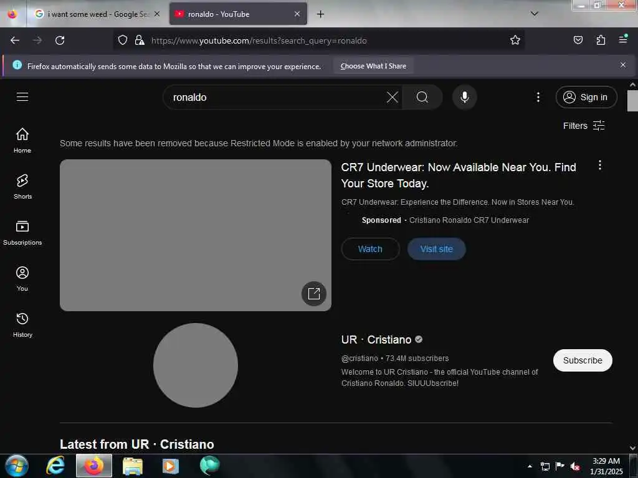Image resolution: width=638 pixels, height=478 pixels.
Task: Open UR · Cristiano channel title
Action: click(376, 339)
